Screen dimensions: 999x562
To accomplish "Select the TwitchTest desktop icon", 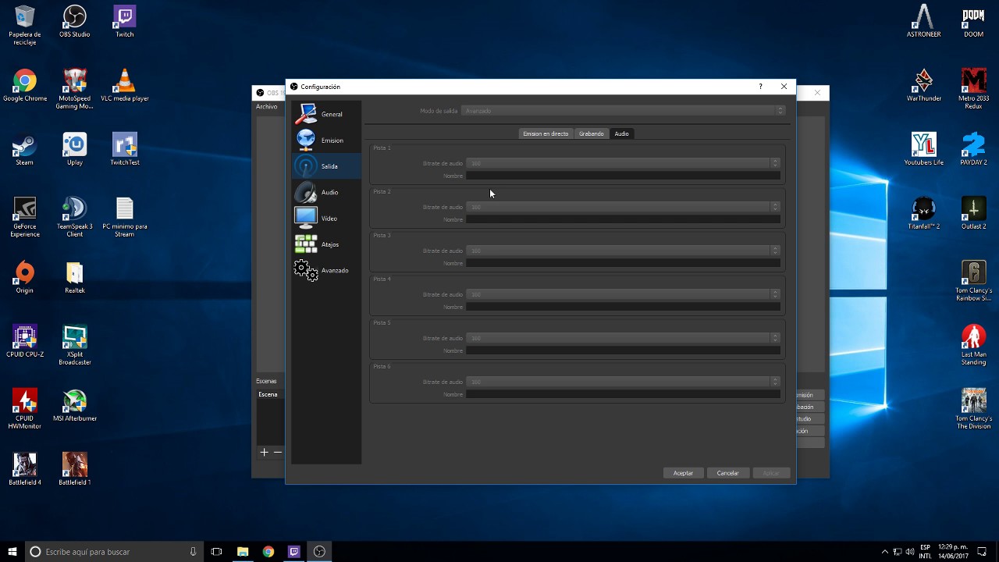I will click(x=125, y=149).
